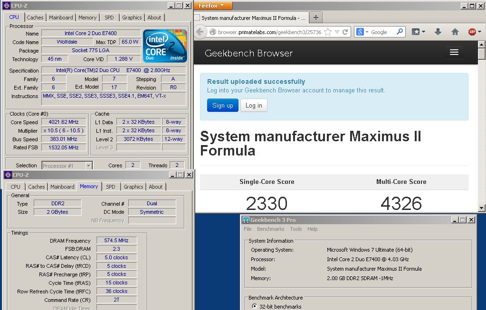This screenshot has height=310, width=486.
Task: Open About tab in bottom CPU-Z
Action: click(156, 187)
